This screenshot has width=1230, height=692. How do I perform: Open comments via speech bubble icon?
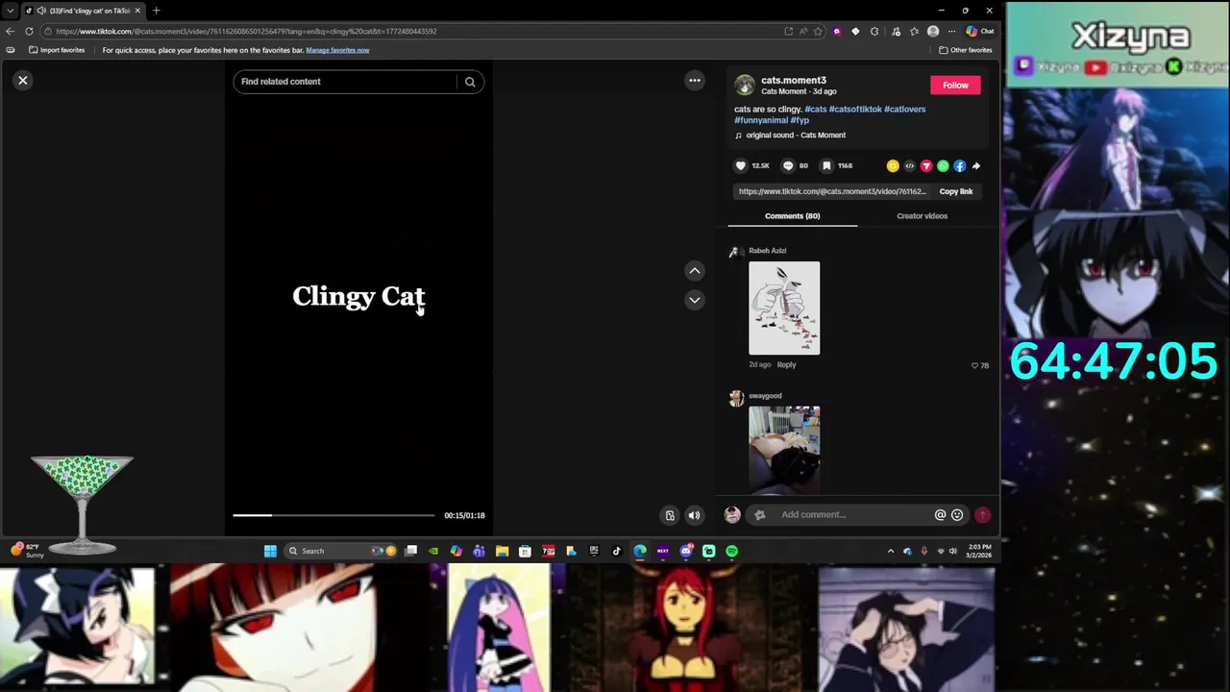tap(788, 165)
